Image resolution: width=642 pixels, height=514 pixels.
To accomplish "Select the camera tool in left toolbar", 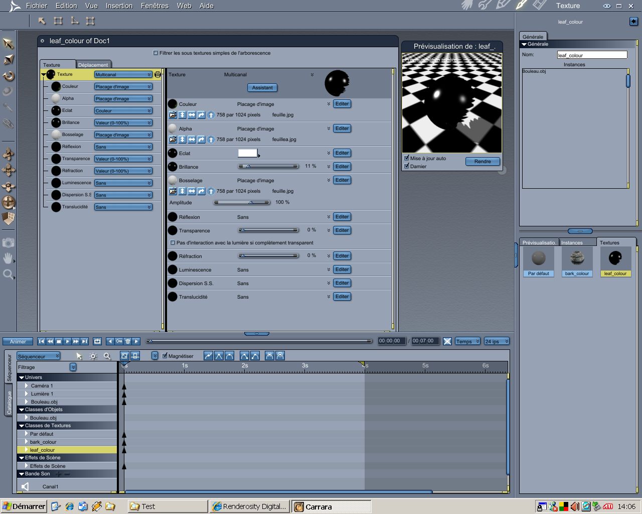I will tap(8, 243).
